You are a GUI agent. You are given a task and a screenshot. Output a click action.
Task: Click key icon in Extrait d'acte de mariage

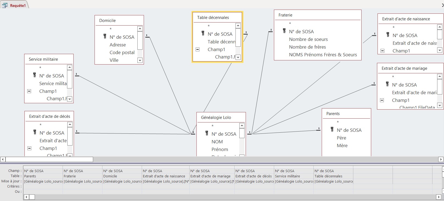387,84
